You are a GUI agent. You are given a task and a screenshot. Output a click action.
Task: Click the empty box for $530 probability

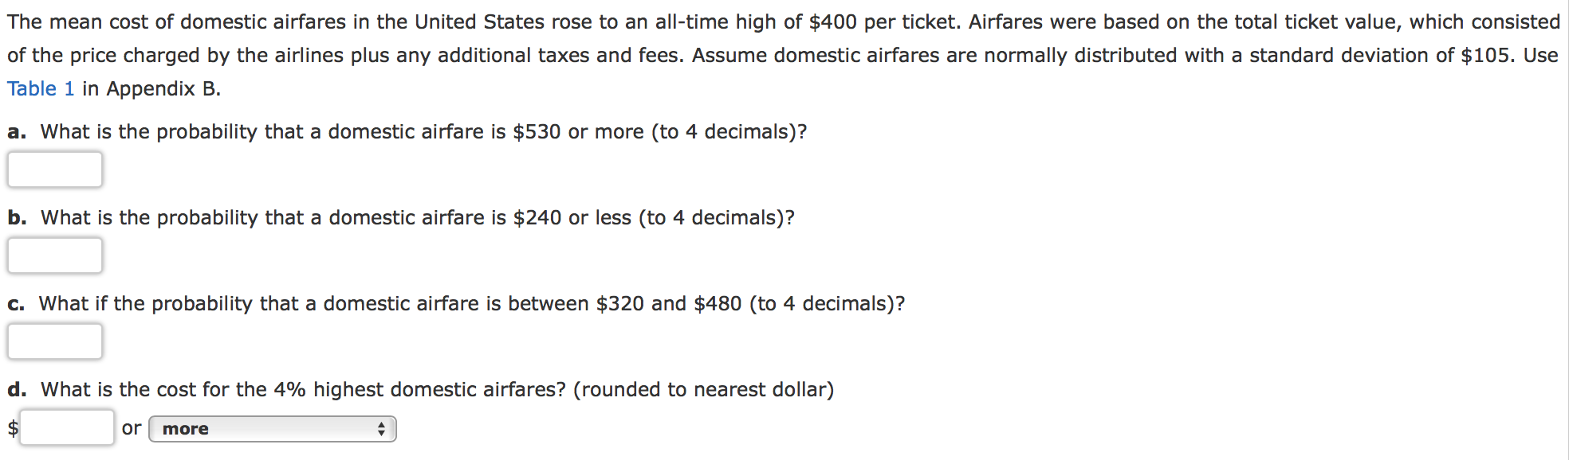(54, 170)
